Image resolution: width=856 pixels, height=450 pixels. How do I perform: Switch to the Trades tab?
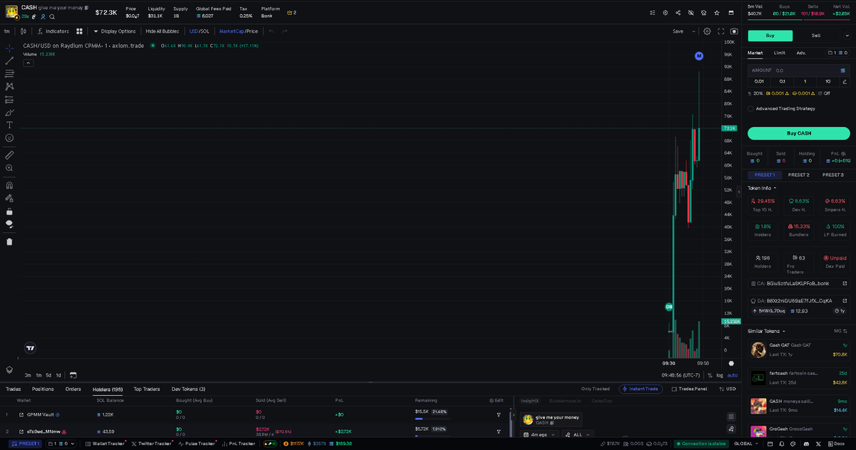(x=13, y=389)
